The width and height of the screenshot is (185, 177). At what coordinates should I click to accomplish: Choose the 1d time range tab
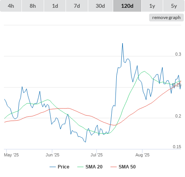coord(55,6)
